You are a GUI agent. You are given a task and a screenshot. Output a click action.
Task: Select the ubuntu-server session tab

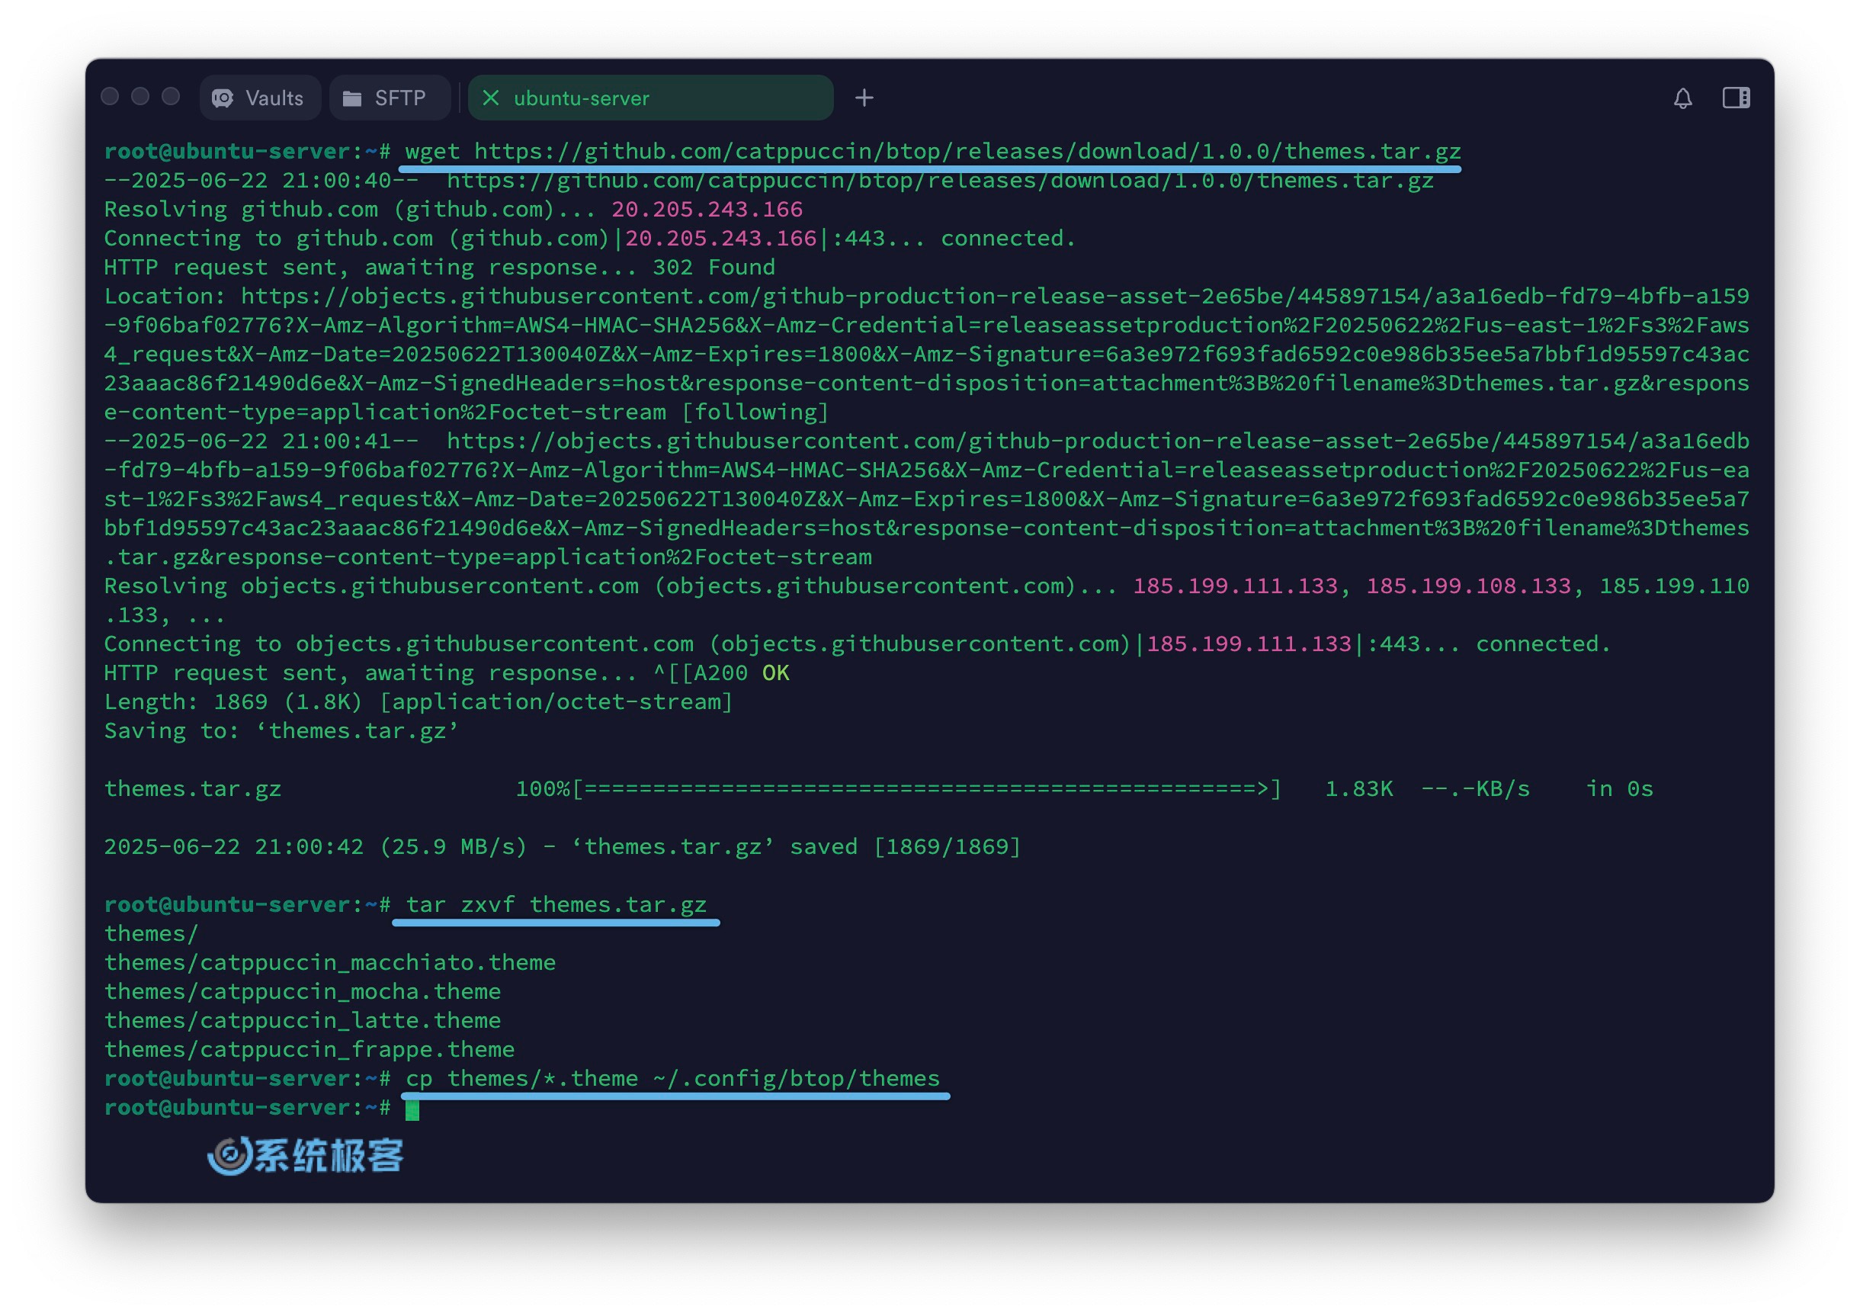click(x=650, y=98)
